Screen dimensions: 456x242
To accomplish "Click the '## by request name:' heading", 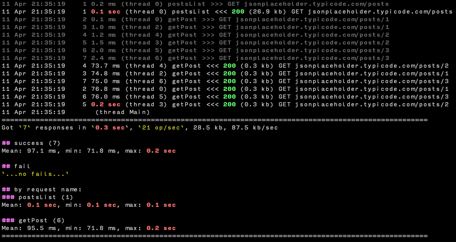I will tap(41, 189).
